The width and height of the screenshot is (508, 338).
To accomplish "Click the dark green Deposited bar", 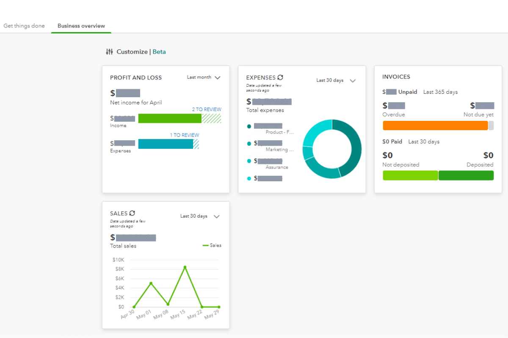I will [466, 175].
